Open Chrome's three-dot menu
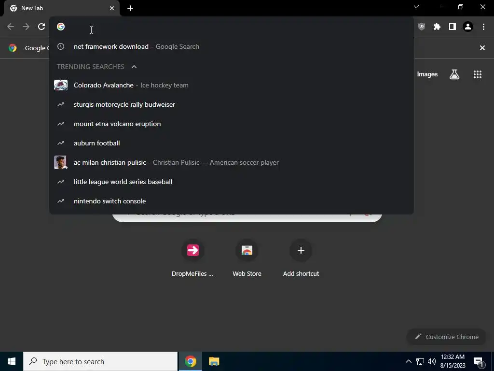The height and width of the screenshot is (371, 494). 483,27
